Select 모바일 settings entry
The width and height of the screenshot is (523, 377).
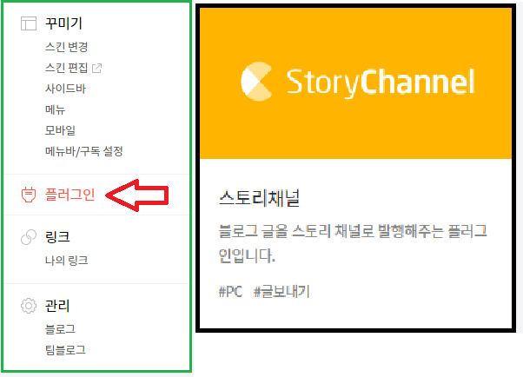tap(60, 130)
